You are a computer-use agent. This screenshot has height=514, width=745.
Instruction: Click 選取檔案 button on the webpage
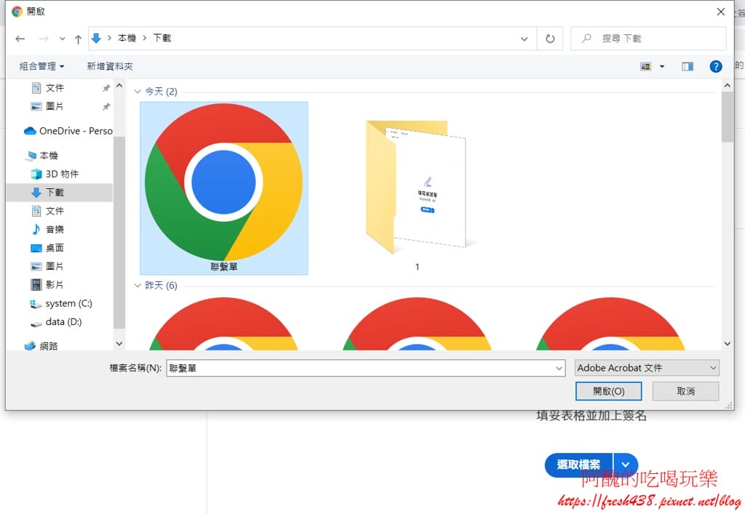coord(578,465)
